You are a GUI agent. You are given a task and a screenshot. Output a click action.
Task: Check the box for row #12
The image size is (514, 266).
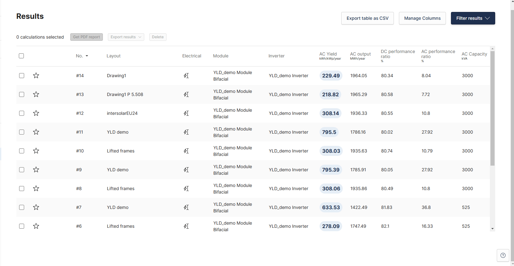pyautogui.click(x=22, y=113)
